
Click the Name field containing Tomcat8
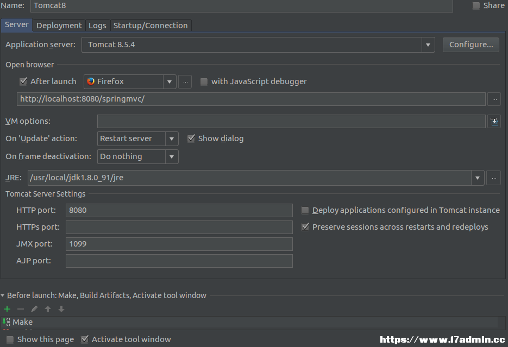click(242, 6)
